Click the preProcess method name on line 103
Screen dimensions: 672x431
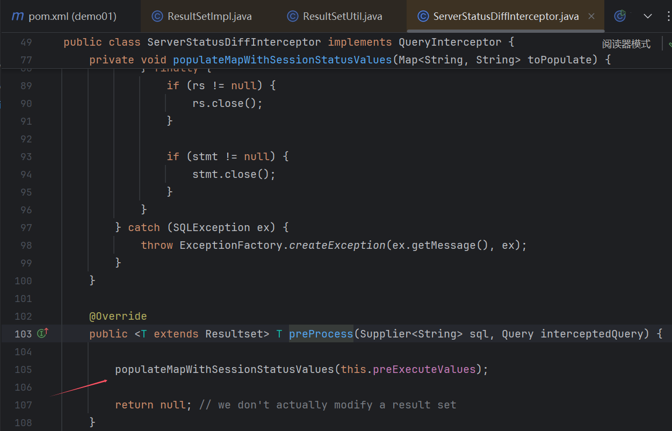[321, 334]
